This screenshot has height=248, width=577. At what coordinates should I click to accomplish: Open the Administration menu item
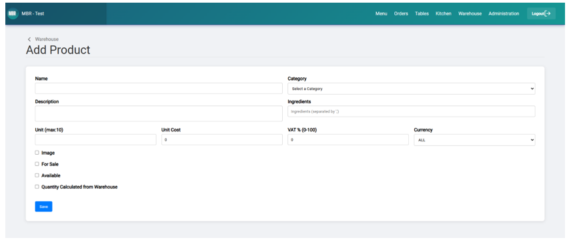click(x=504, y=13)
